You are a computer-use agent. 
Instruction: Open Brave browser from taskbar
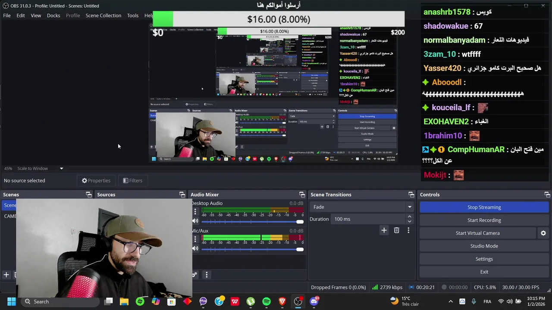282,301
